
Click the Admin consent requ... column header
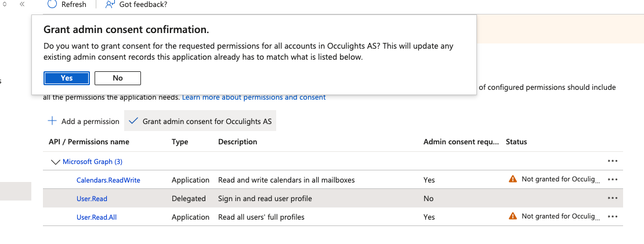pos(461,142)
